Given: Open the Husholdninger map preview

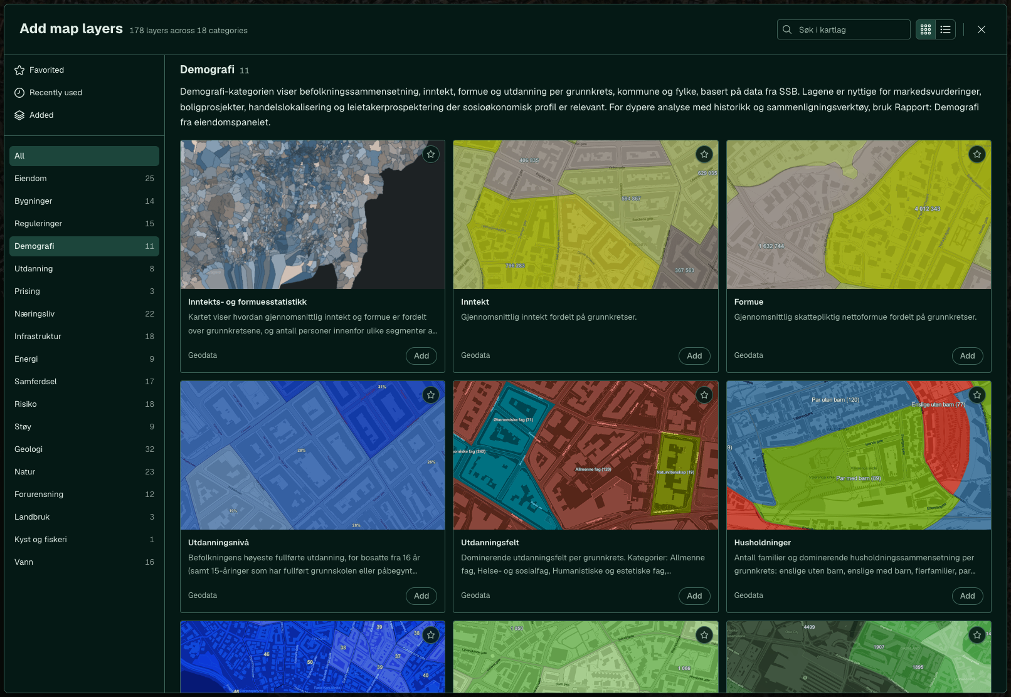Looking at the screenshot, I should point(859,455).
